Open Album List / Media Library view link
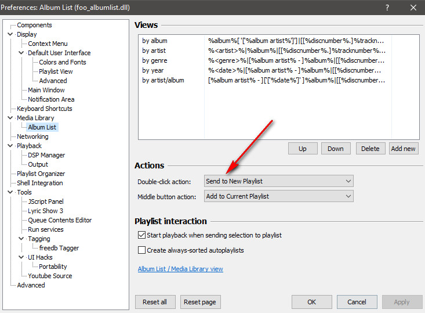Image resolution: width=425 pixels, height=313 pixels. click(180, 269)
